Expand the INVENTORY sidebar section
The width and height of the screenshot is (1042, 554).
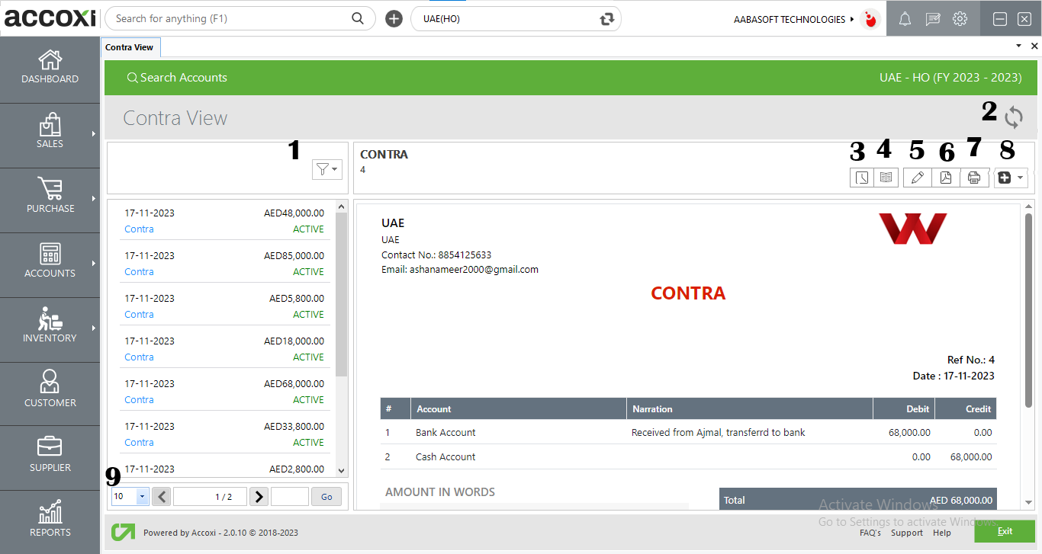coord(50,329)
